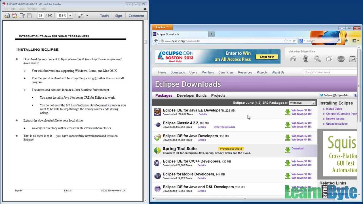
Task: Click the Firefox back arrow button
Action: 156,41
